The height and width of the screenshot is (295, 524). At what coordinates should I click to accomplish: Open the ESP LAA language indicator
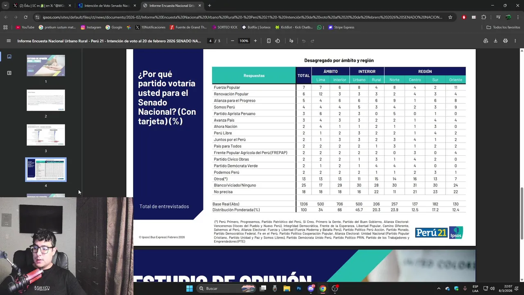point(475,288)
